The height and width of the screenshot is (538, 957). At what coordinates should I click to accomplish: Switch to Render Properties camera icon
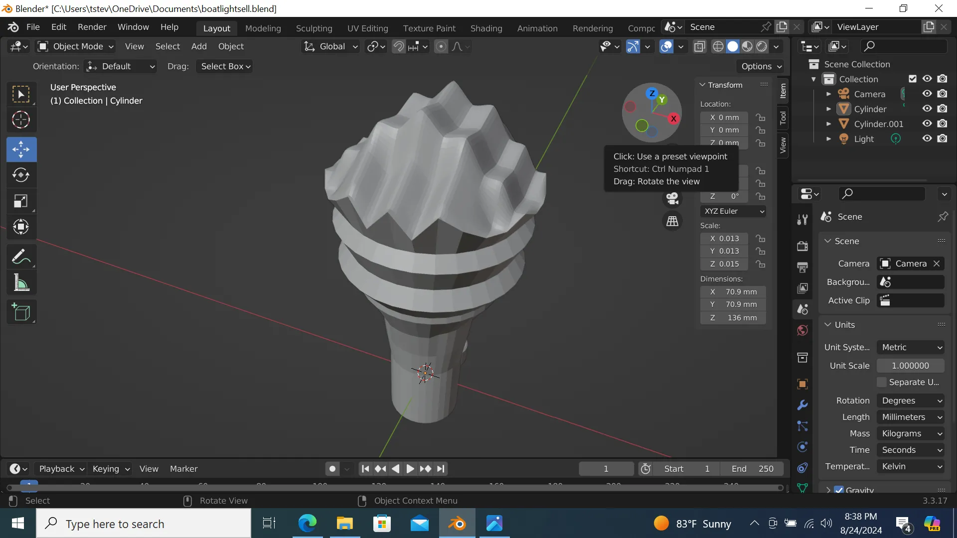tap(802, 246)
